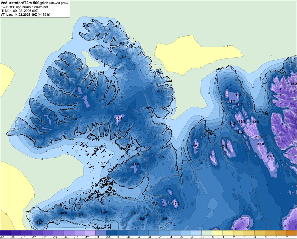Click the 'EC-HRES spá brúuð á 500m net' line
The image size is (297, 239).
pyautogui.click(x=24, y=7)
